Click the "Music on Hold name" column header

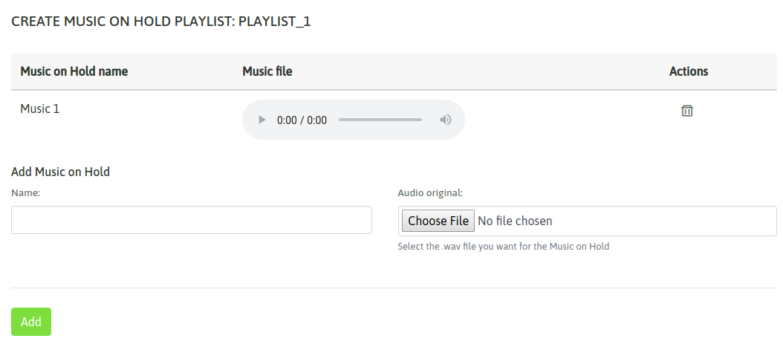tap(74, 71)
